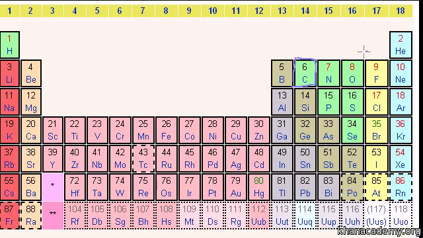Select the Gold (Au) cell
The height and width of the screenshot is (238, 423).
click(236, 187)
